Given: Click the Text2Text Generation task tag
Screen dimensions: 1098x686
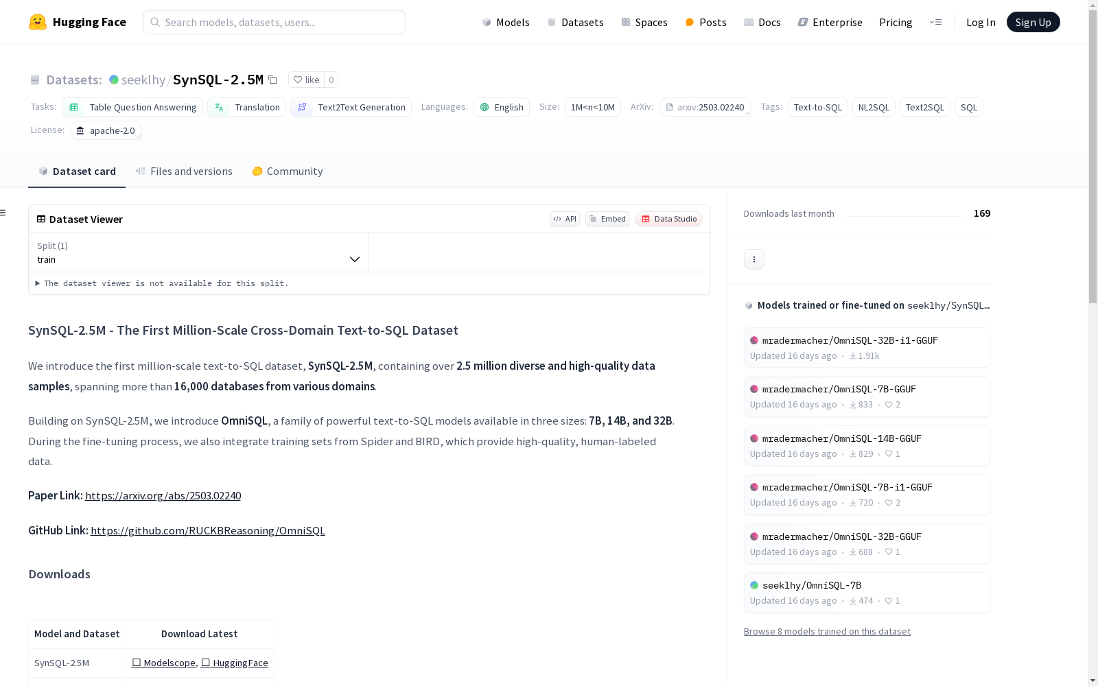Looking at the screenshot, I should [x=351, y=107].
